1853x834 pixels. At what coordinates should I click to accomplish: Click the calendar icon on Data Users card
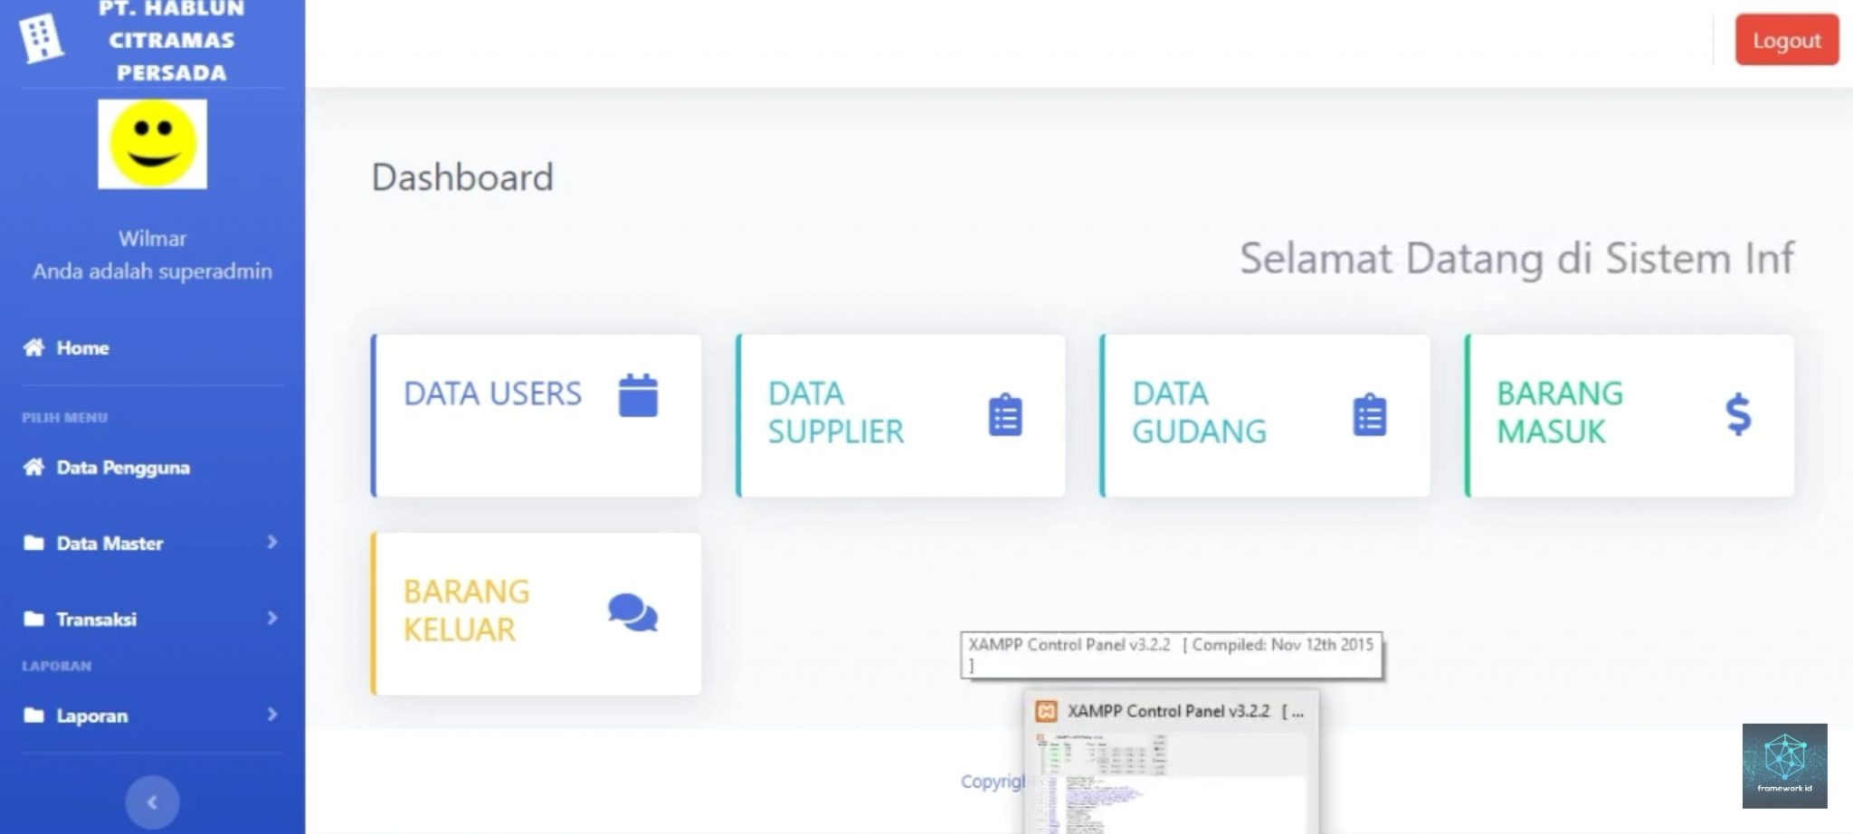638,395
